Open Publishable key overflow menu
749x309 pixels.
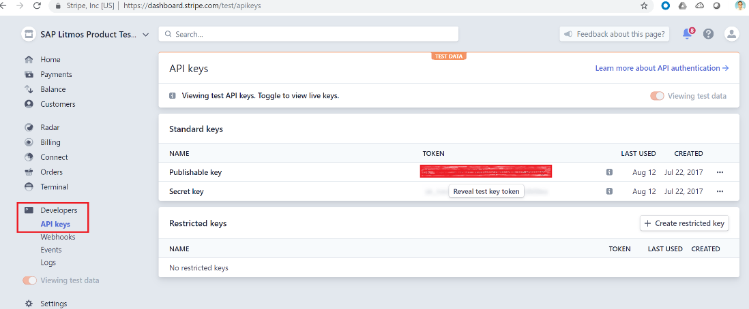[x=720, y=172]
